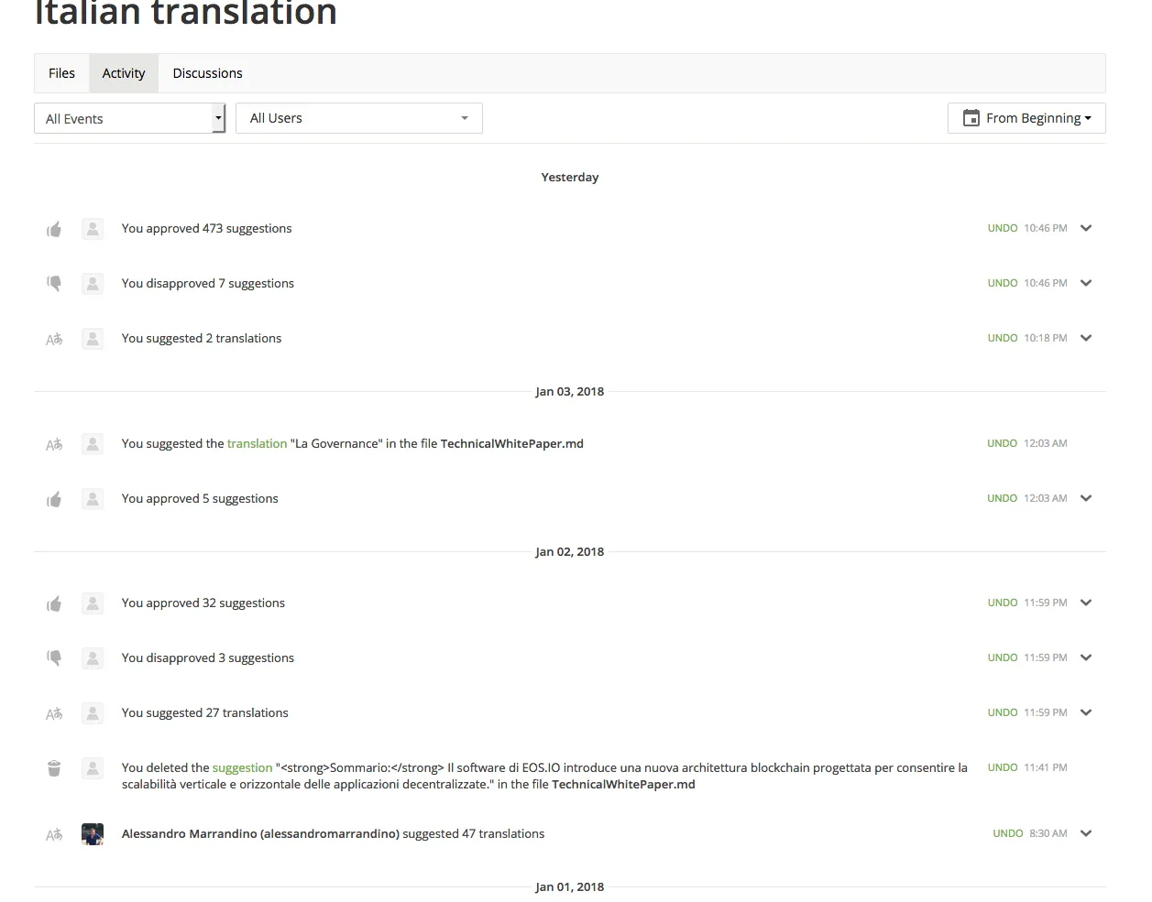Expand details of approved 5 suggestions

click(1086, 498)
